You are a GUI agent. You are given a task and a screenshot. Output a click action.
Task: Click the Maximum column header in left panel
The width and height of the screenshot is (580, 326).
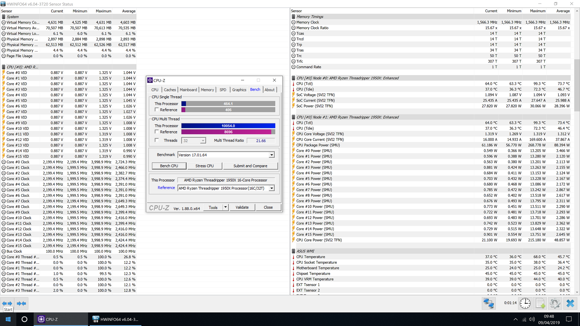pos(104,11)
